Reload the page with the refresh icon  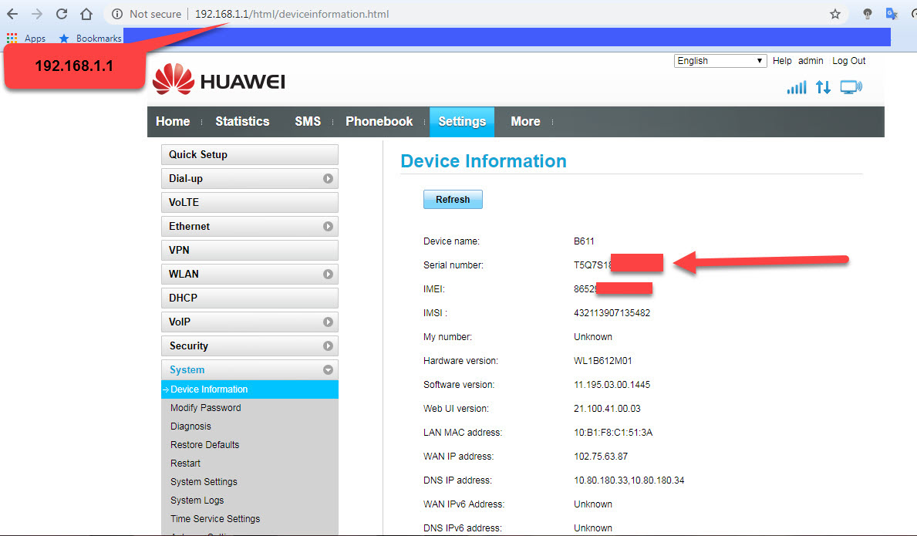pyautogui.click(x=62, y=14)
